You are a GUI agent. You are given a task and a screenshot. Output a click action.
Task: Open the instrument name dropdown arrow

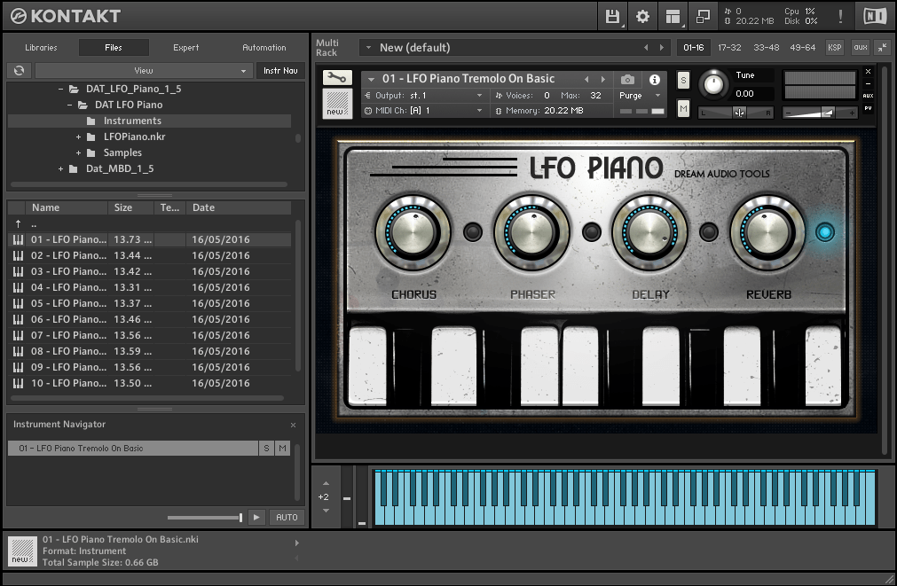click(371, 79)
